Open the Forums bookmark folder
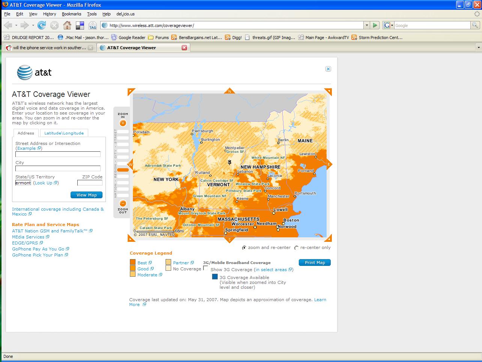Image resolution: width=482 pixels, height=362 pixels. (x=158, y=38)
